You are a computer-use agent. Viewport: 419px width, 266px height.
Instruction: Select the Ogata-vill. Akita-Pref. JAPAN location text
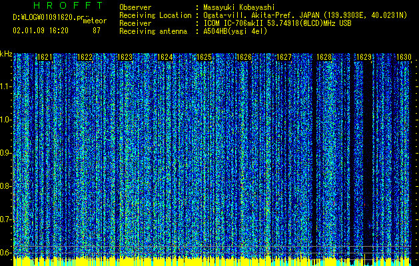point(305,15)
